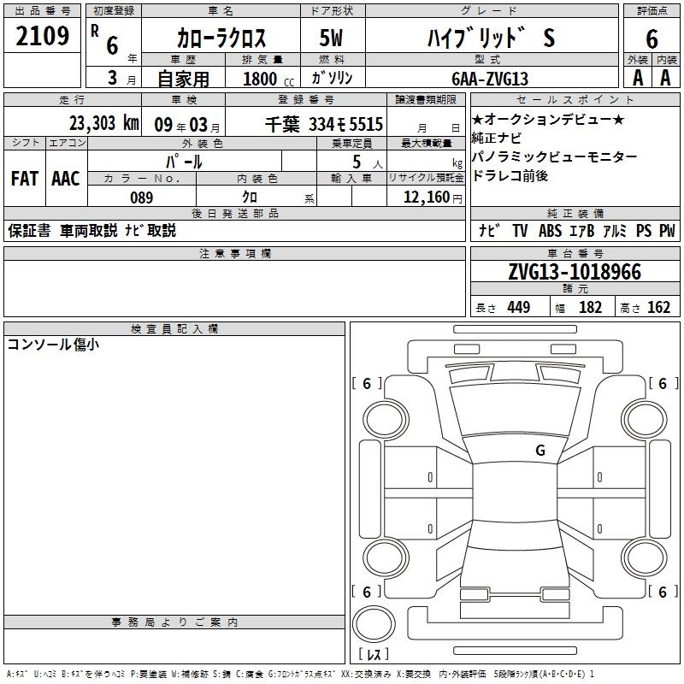Screen dimensions: 684x684
Task: Select レス spare tire label
Action: tap(374, 653)
